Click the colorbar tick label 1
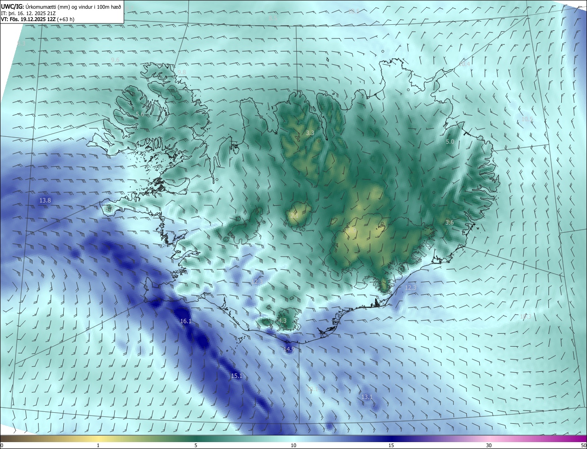The image size is (587, 449). point(98,446)
